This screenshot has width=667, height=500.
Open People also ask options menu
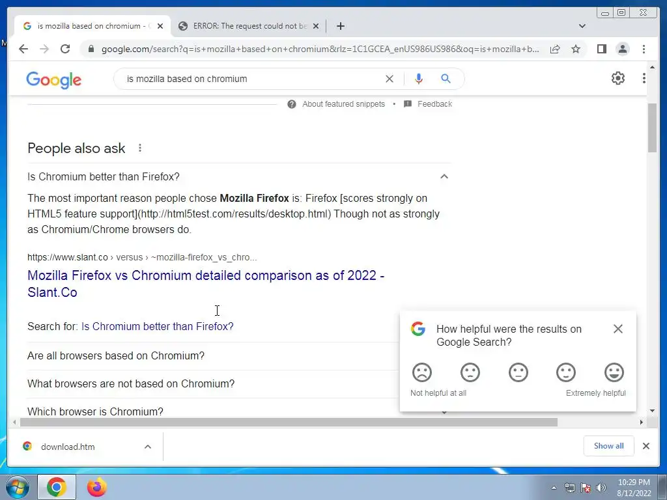(140, 148)
